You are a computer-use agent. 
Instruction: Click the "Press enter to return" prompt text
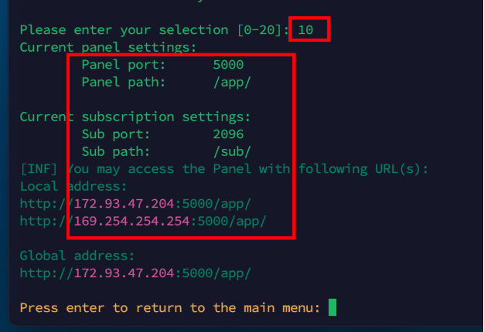point(169,307)
